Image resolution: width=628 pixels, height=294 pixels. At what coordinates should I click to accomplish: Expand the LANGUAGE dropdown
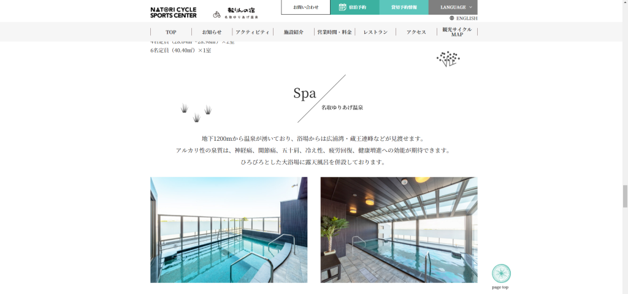pos(453,7)
